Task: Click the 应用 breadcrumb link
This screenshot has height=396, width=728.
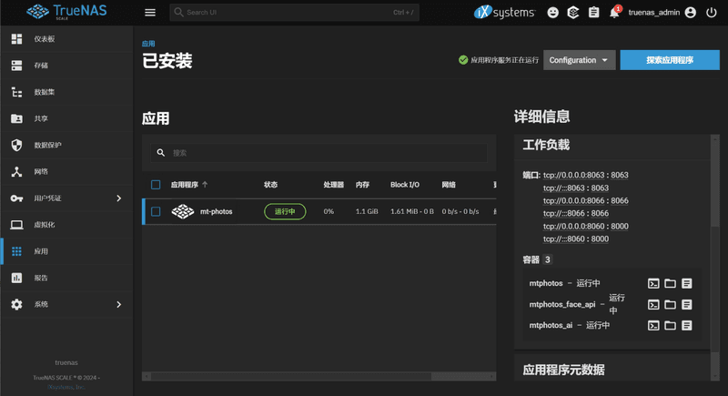Action: pyautogui.click(x=148, y=44)
